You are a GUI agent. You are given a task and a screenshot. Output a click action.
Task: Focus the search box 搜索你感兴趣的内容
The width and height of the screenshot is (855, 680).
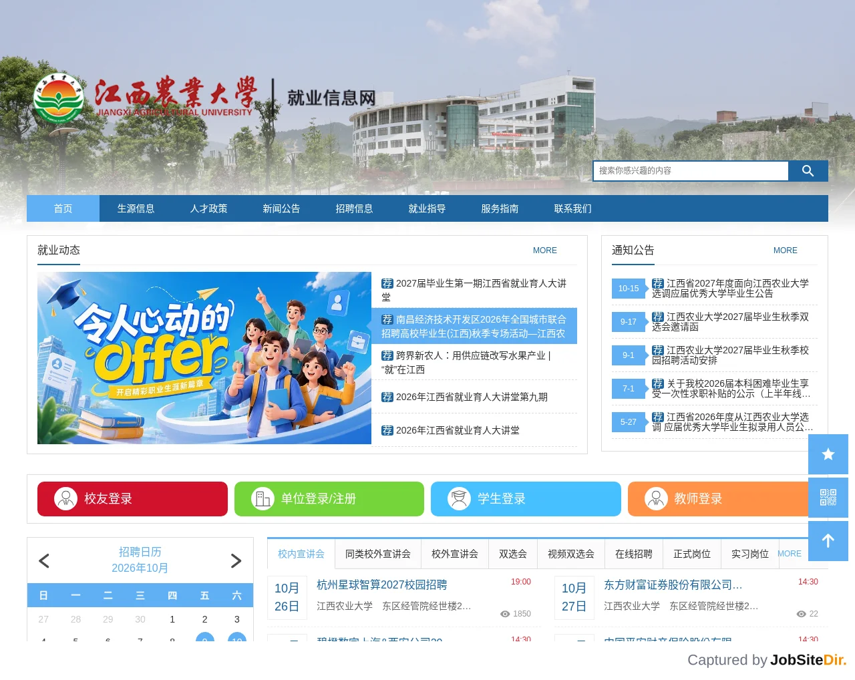[x=691, y=171]
